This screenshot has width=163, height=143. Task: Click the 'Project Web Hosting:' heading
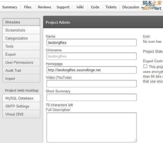click(x=22, y=91)
